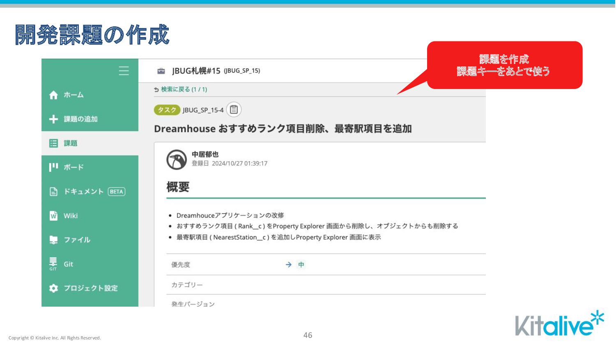The width and height of the screenshot is (616, 346).
Task: Click the タスク issue type badge
Action: (x=167, y=110)
